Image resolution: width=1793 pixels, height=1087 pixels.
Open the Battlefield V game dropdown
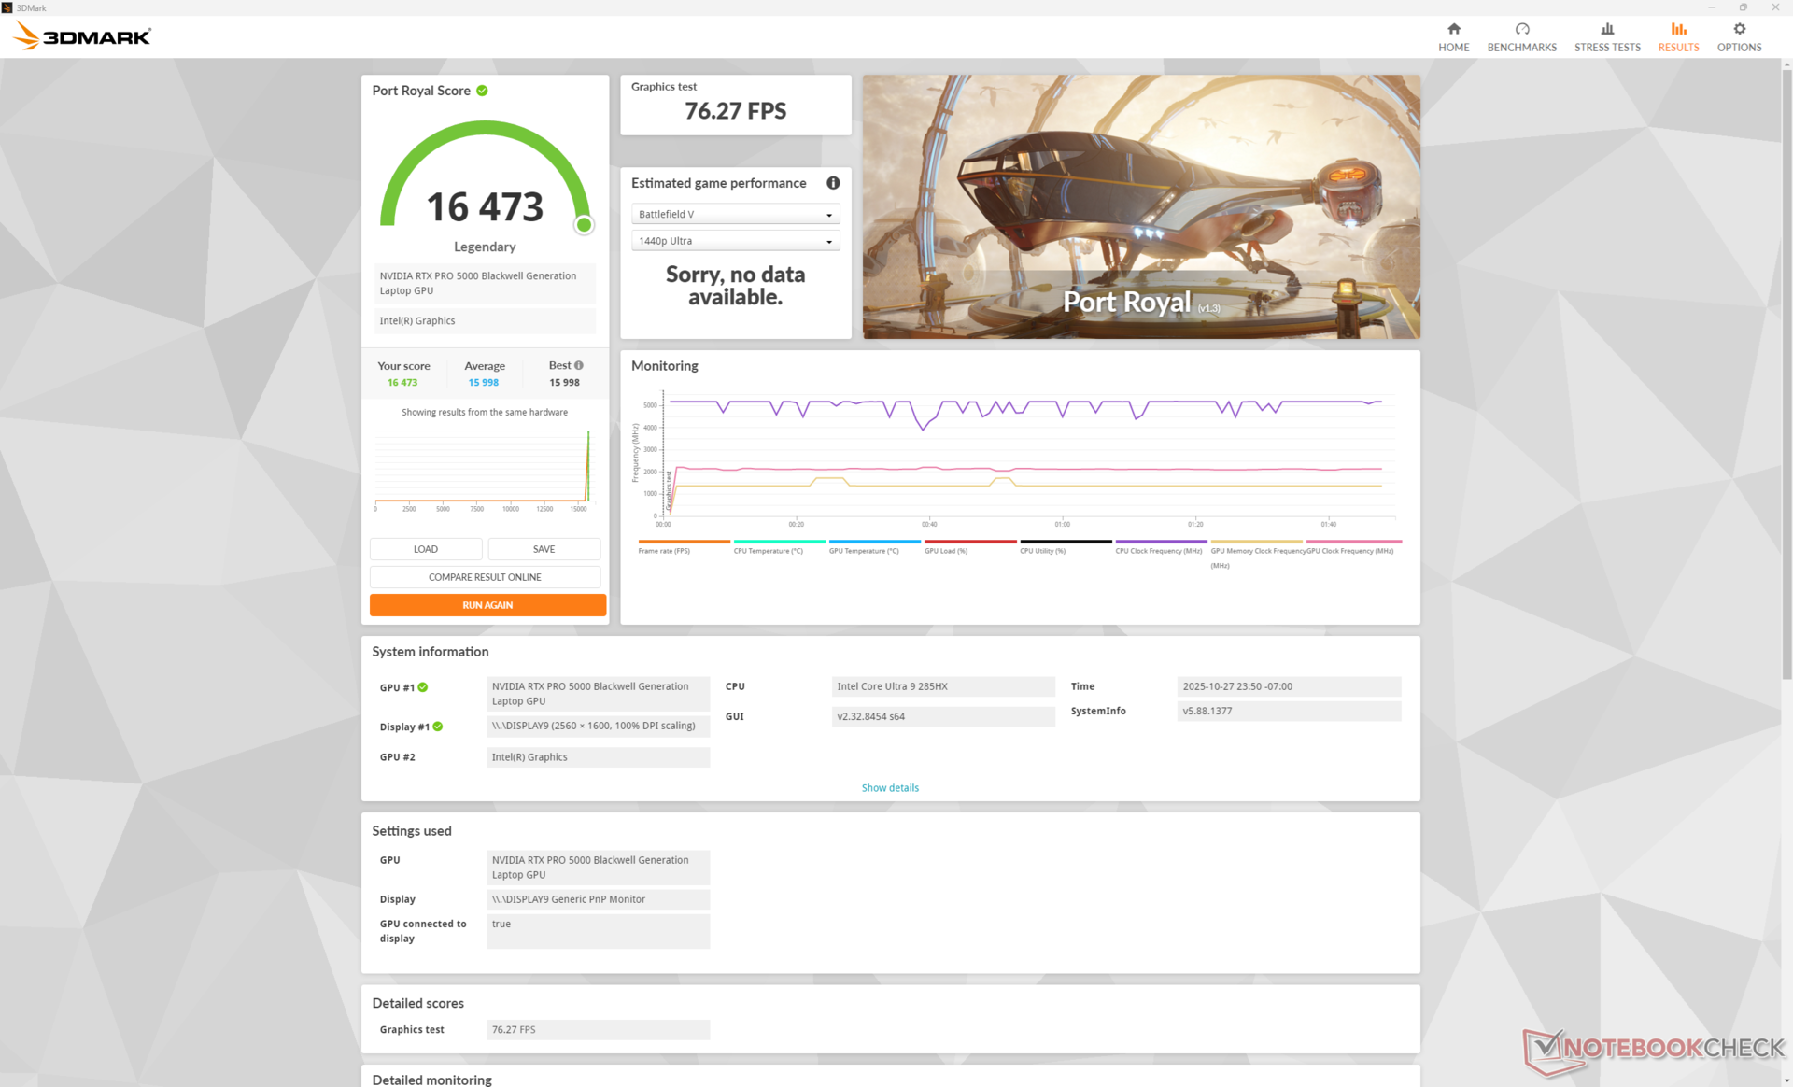coord(735,215)
